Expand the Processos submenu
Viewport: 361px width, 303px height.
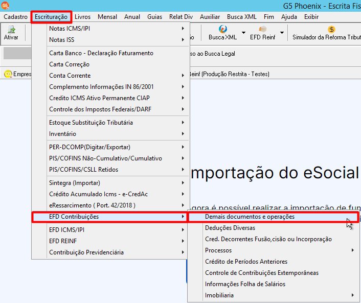pyautogui.click(x=274, y=250)
